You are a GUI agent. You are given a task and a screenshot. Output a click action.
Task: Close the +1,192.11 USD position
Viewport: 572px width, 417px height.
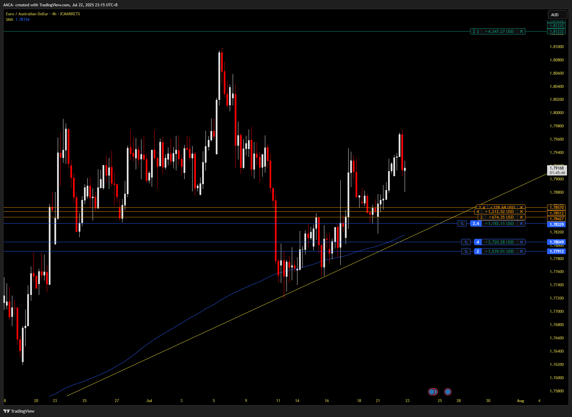(521, 224)
